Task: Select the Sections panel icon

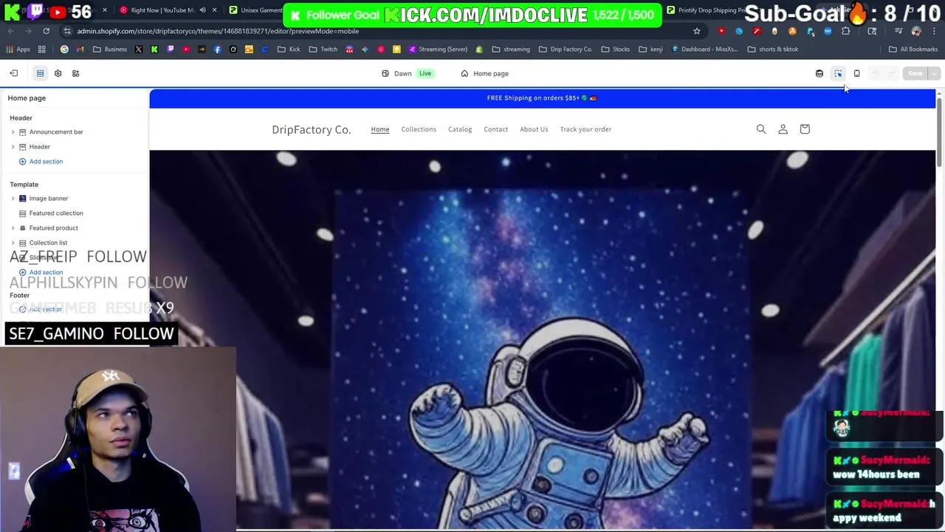Action: 40,73
